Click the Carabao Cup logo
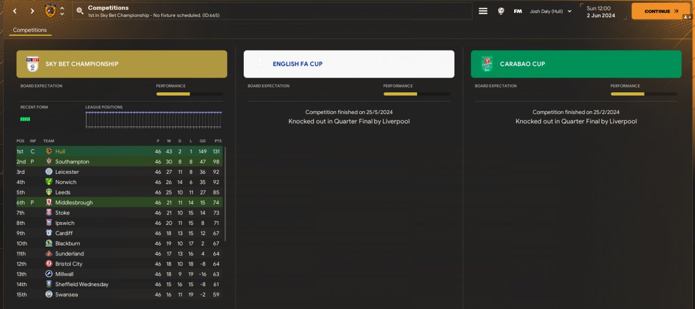This screenshot has height=309, width=695. click(x=486, y=64)
